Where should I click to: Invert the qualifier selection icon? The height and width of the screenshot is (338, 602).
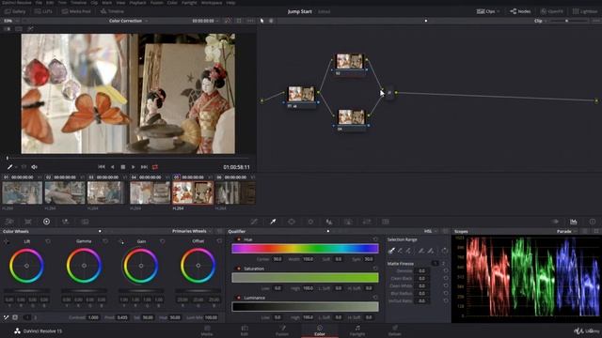(x=445, y=251)
